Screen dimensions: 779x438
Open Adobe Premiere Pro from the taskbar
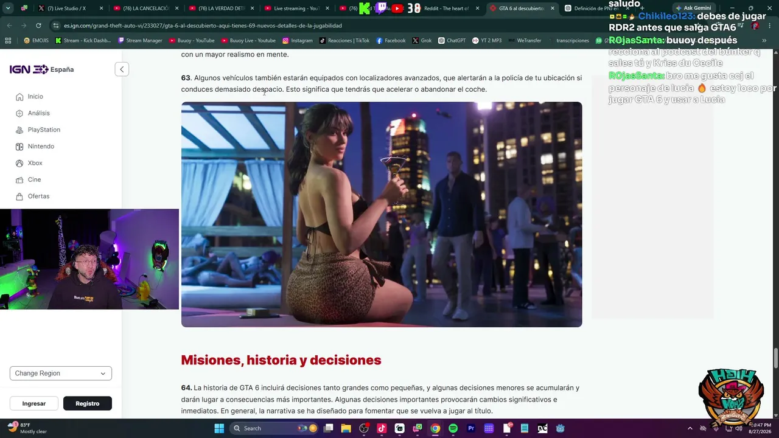pos(471,428)
